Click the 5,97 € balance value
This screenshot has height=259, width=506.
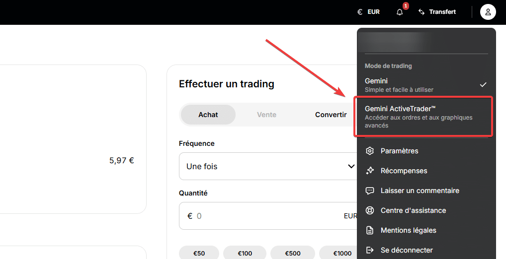point(122,160)
